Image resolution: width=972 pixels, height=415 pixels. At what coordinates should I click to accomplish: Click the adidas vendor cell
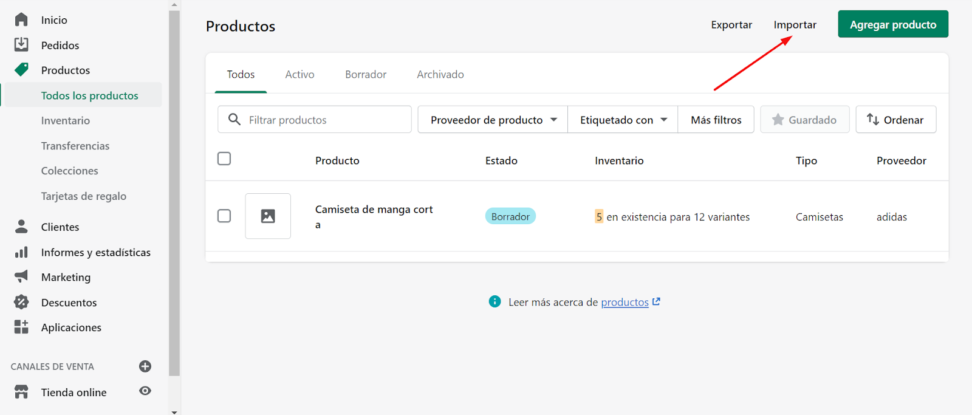(892, 217)
